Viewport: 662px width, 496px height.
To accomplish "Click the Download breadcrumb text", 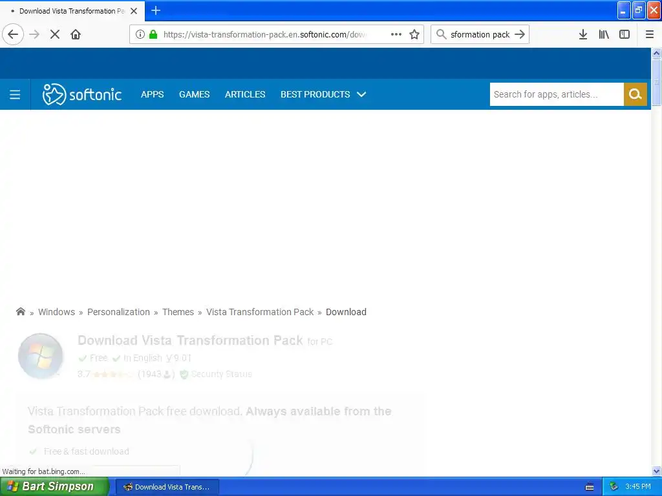I will pos(346,312).
